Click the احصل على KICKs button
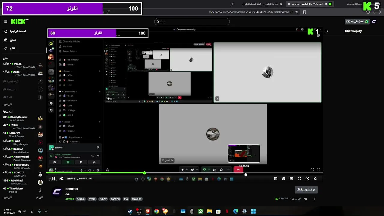 click(x=357, y=22)
